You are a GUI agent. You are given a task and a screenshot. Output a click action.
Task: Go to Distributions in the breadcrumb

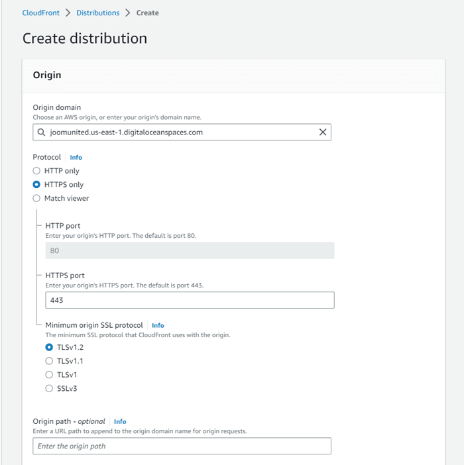[97, 13]
